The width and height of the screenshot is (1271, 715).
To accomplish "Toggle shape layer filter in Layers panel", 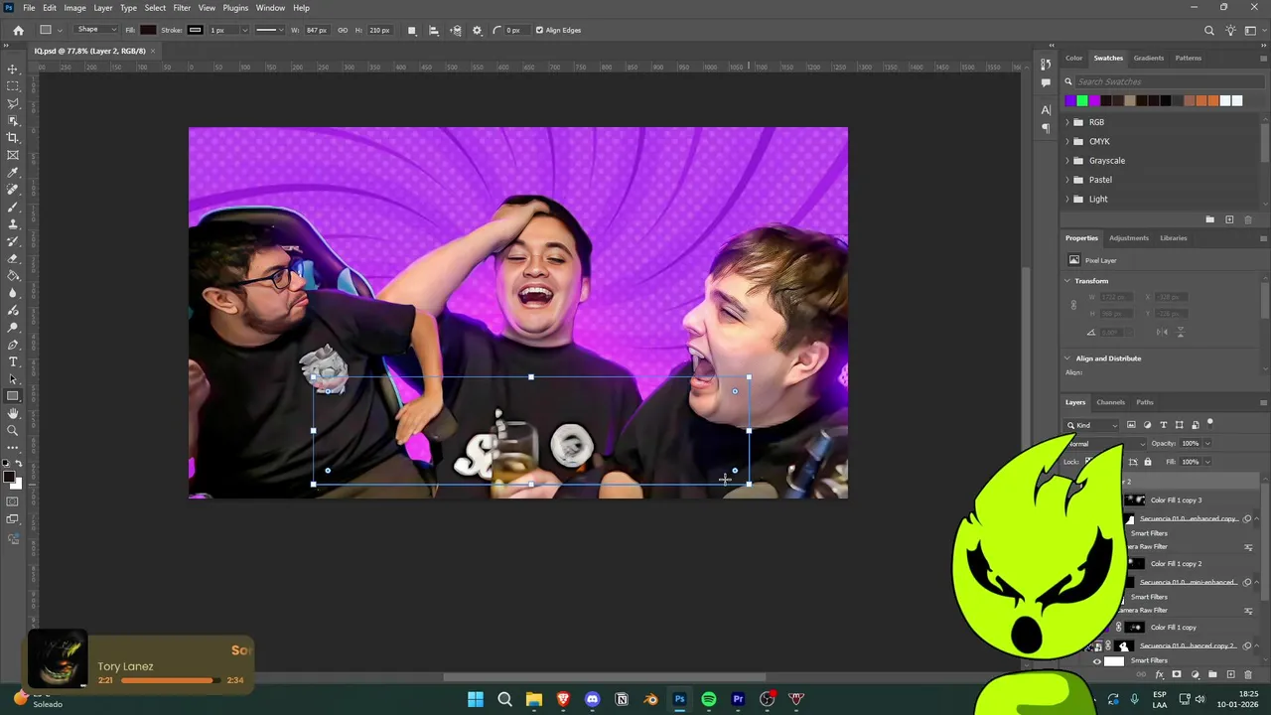I will 1180,425.
